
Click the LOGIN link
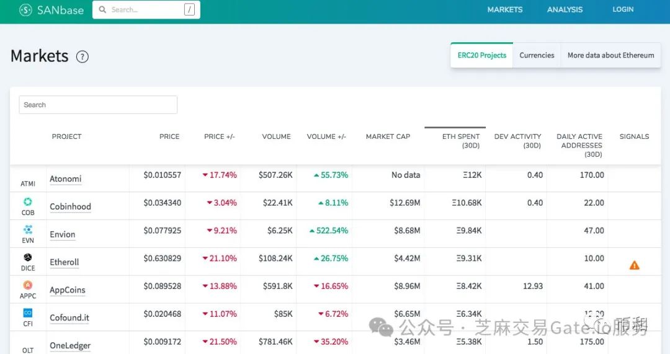pos(623,10)
